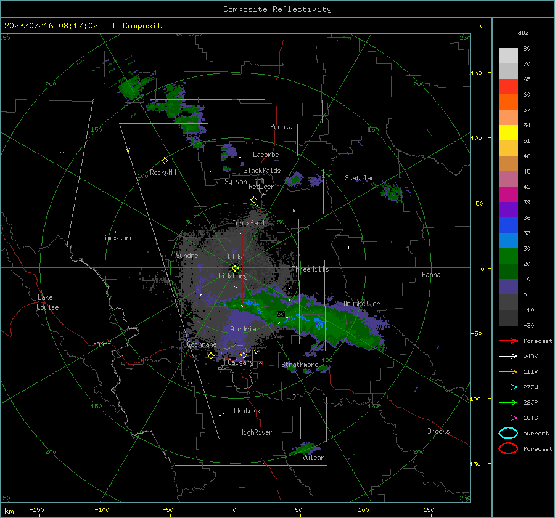Image resolution: width=555 pixels, height=518 pixels.
Task: Click the -150 tick on bottom axis
Action: [36, 509]
